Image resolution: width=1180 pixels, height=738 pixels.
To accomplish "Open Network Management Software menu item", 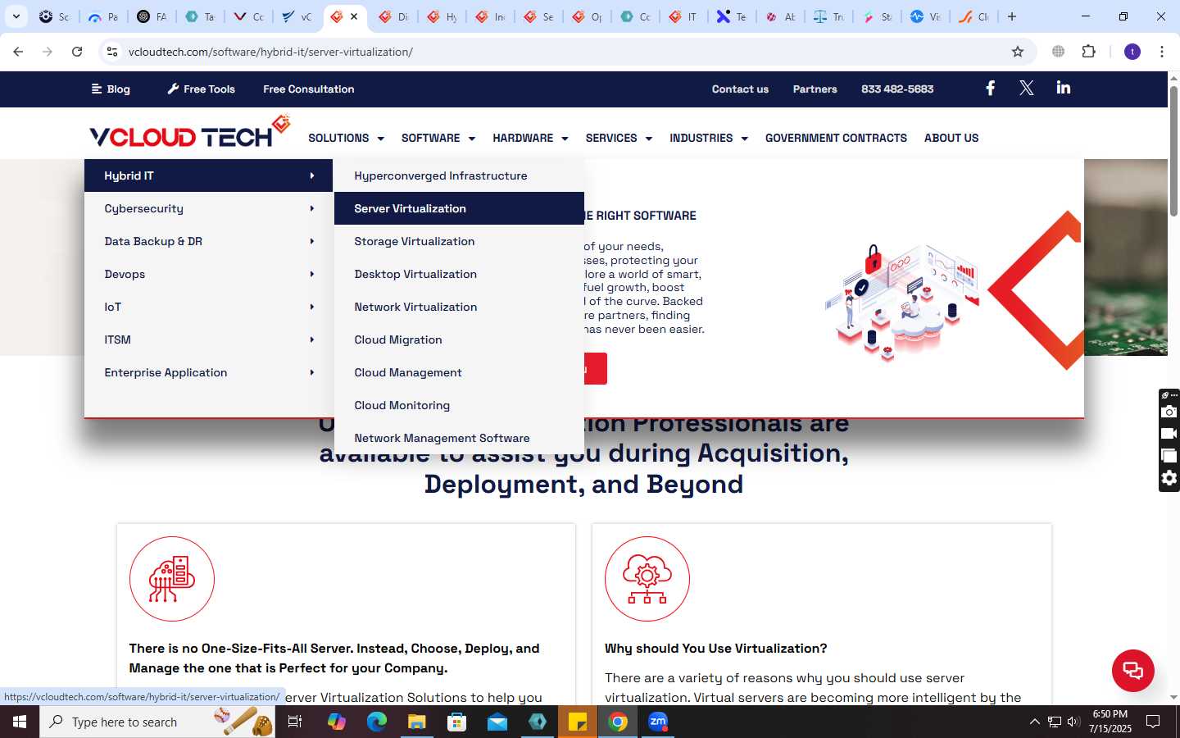I will point(459,438).
